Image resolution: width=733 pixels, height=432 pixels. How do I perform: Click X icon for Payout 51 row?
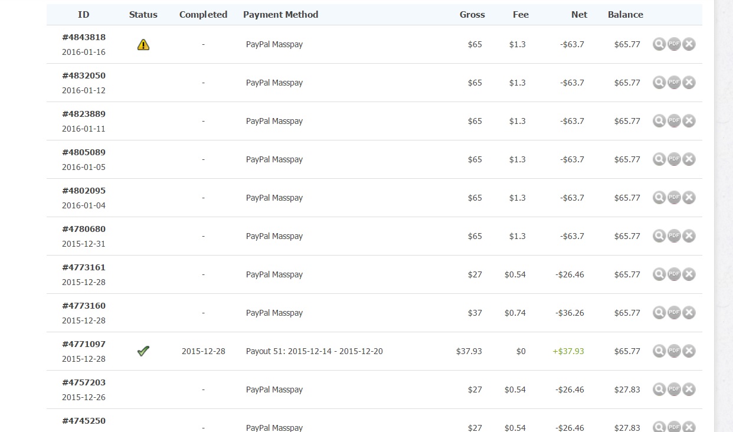tap(689, 351)
